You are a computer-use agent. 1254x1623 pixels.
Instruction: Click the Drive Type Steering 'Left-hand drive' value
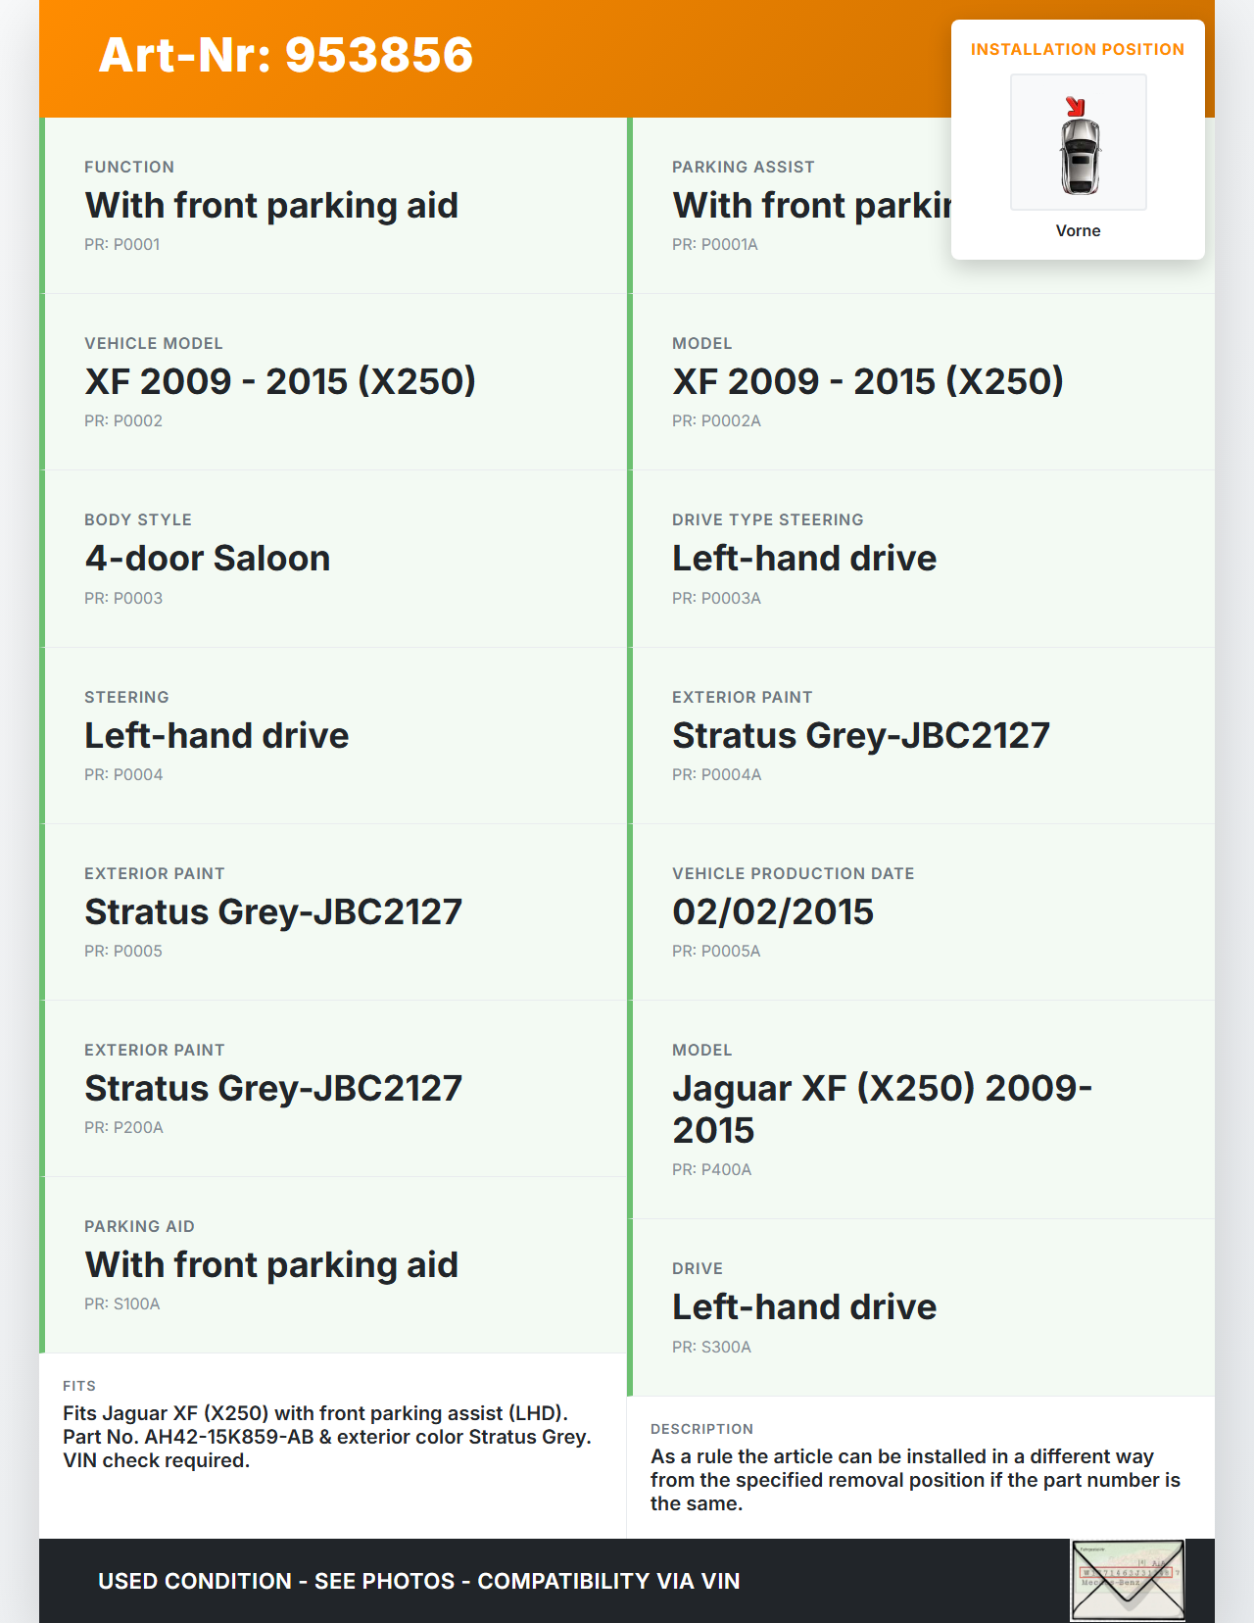coord(804,559)
